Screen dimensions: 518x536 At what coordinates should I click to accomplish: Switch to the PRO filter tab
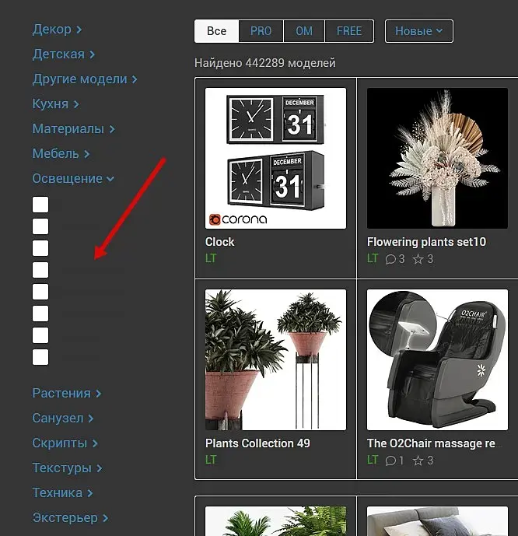coord(261,31)
